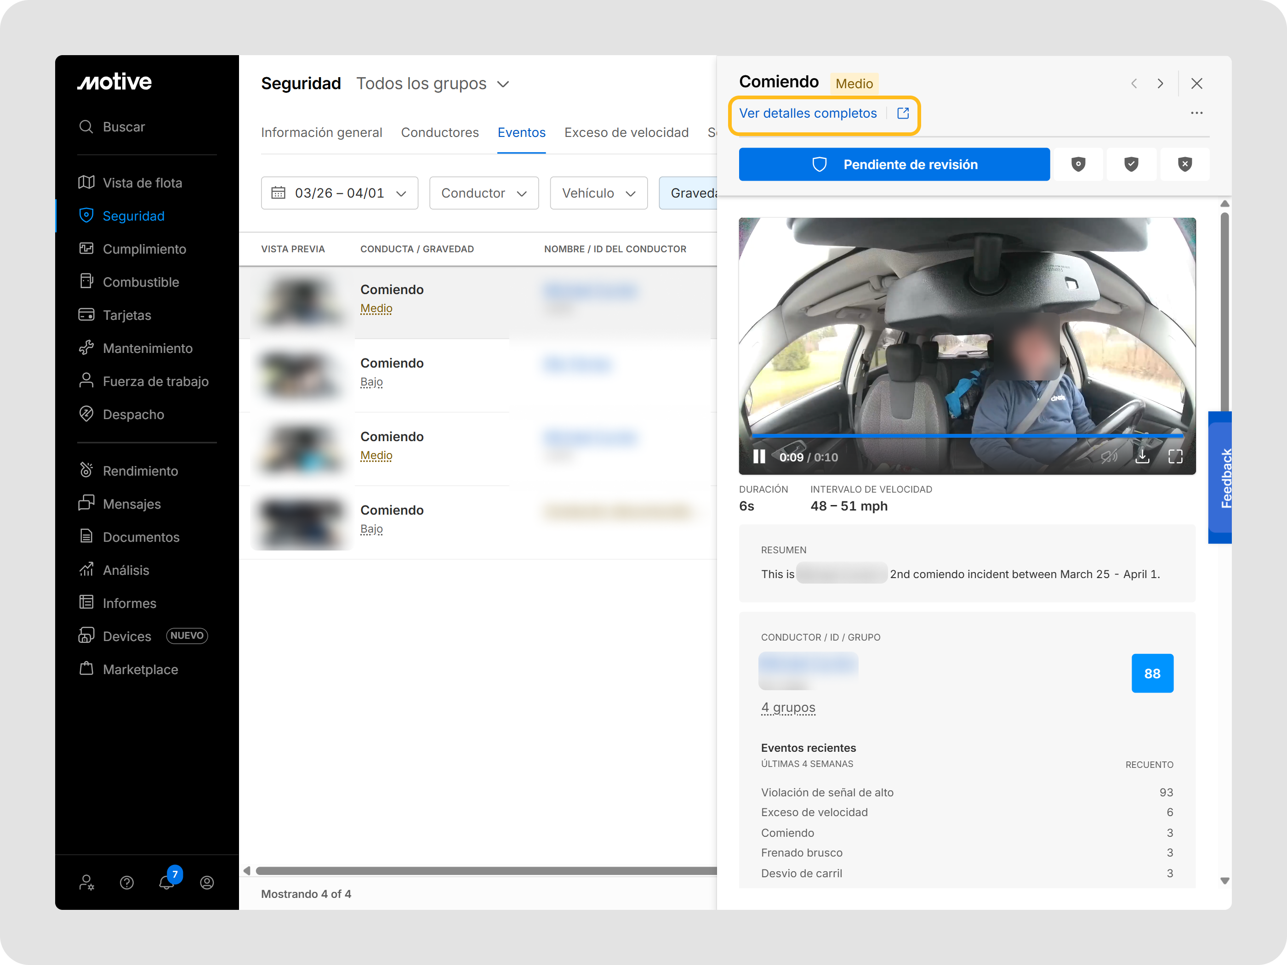Screen dimensions: 1287x965
Task: Dismiss event with the X shield icon
Action: pos(1184,165)
